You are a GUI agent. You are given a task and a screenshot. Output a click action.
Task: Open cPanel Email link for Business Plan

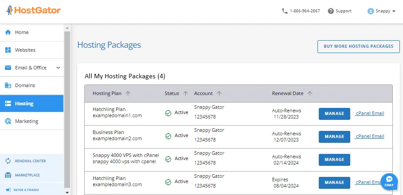[x=370, y=137]
